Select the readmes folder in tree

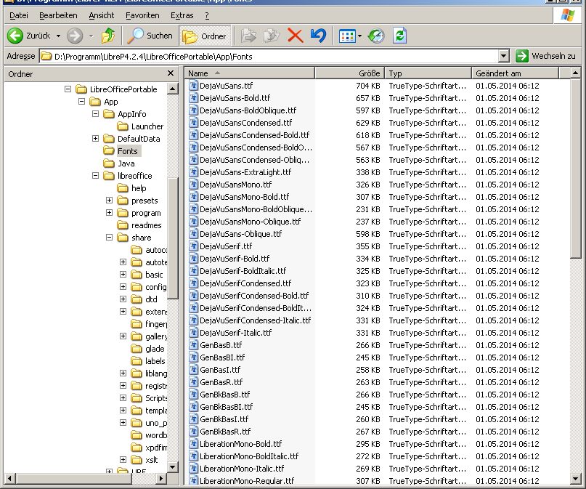point(147,225)
